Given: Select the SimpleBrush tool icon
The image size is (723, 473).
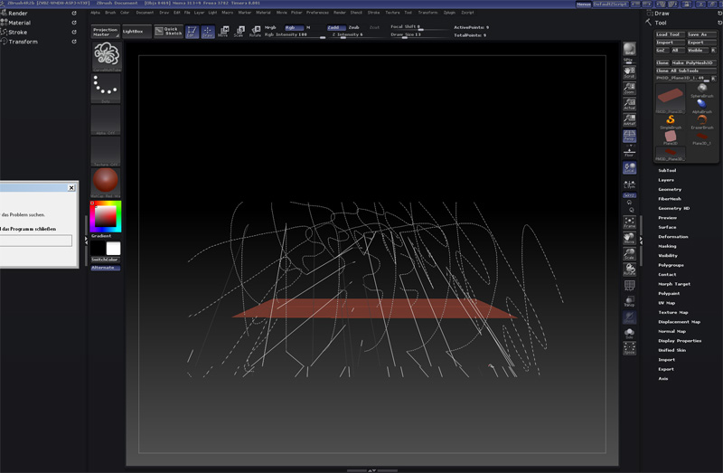Looking at the screenshot, I should pos(671,122).
